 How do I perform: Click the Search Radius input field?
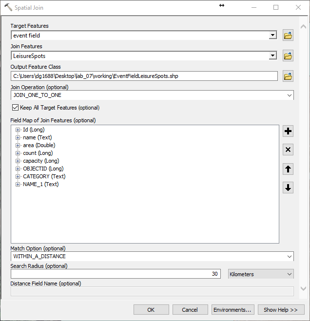pyautogui.click(x=116, y=274)
